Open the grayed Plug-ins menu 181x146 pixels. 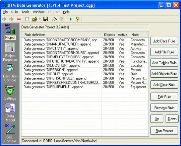[54, 12]
